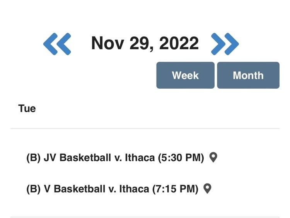The height and width of the screenshot is (218, 290).
Task: Open (B) JV Basketball v. Ithaca event
Action: (115, 158)
